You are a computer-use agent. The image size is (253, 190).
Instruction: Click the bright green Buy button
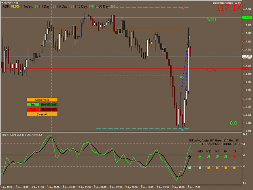pyautogui.click(x=33, y=105)
